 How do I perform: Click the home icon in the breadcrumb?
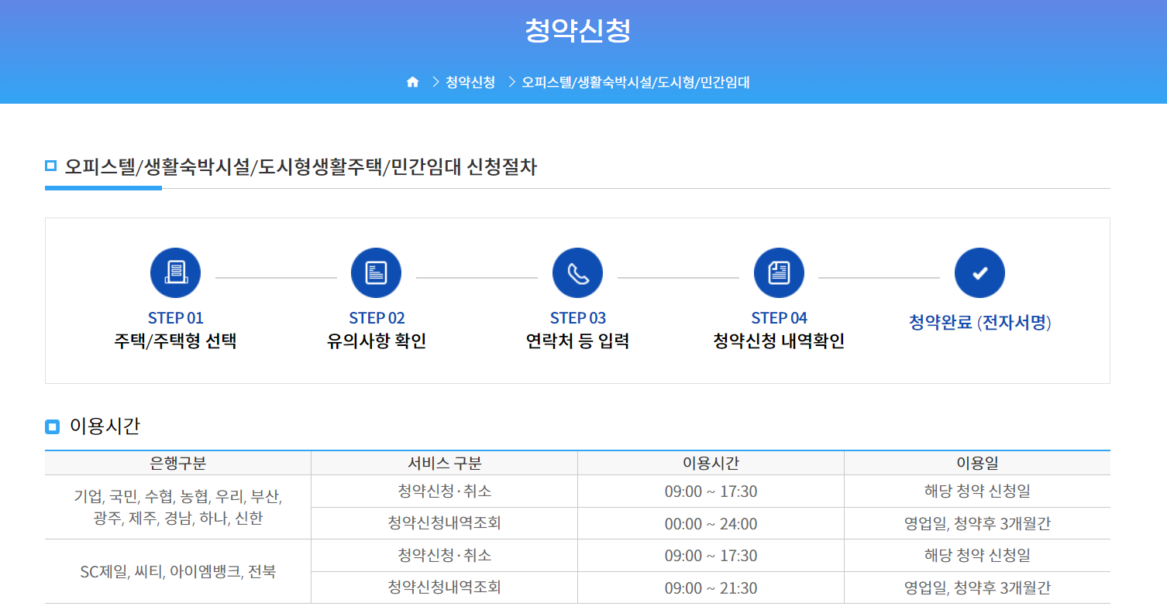[x=411, y=81]
